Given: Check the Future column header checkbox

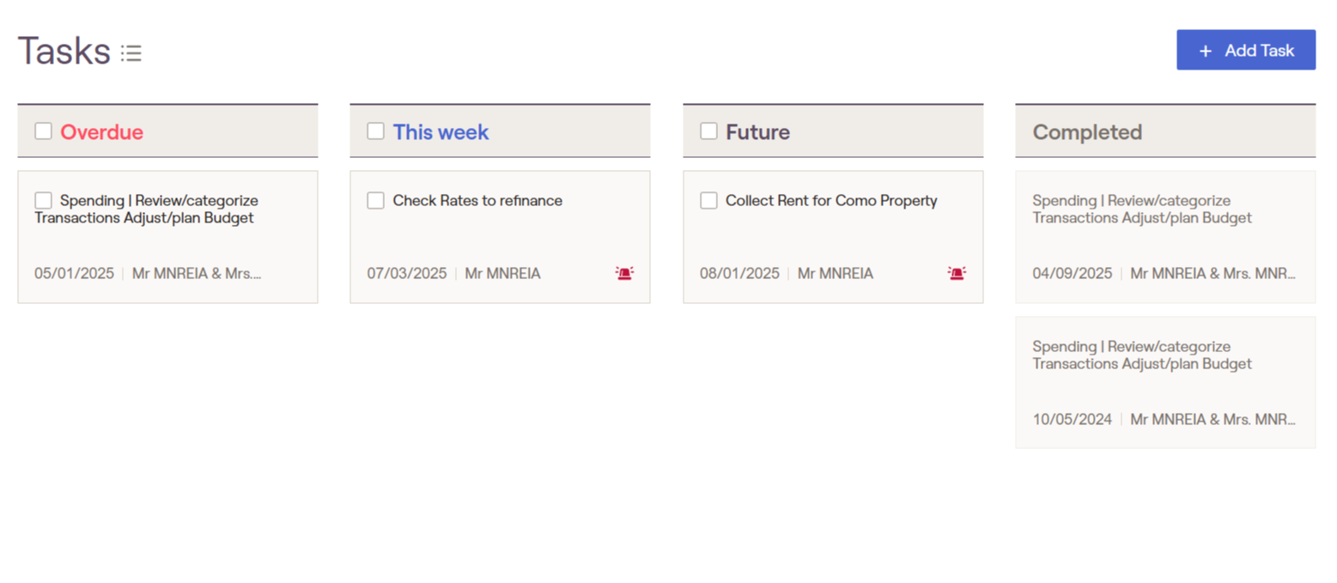Looking at the screenshot, I should coord(708,131).
